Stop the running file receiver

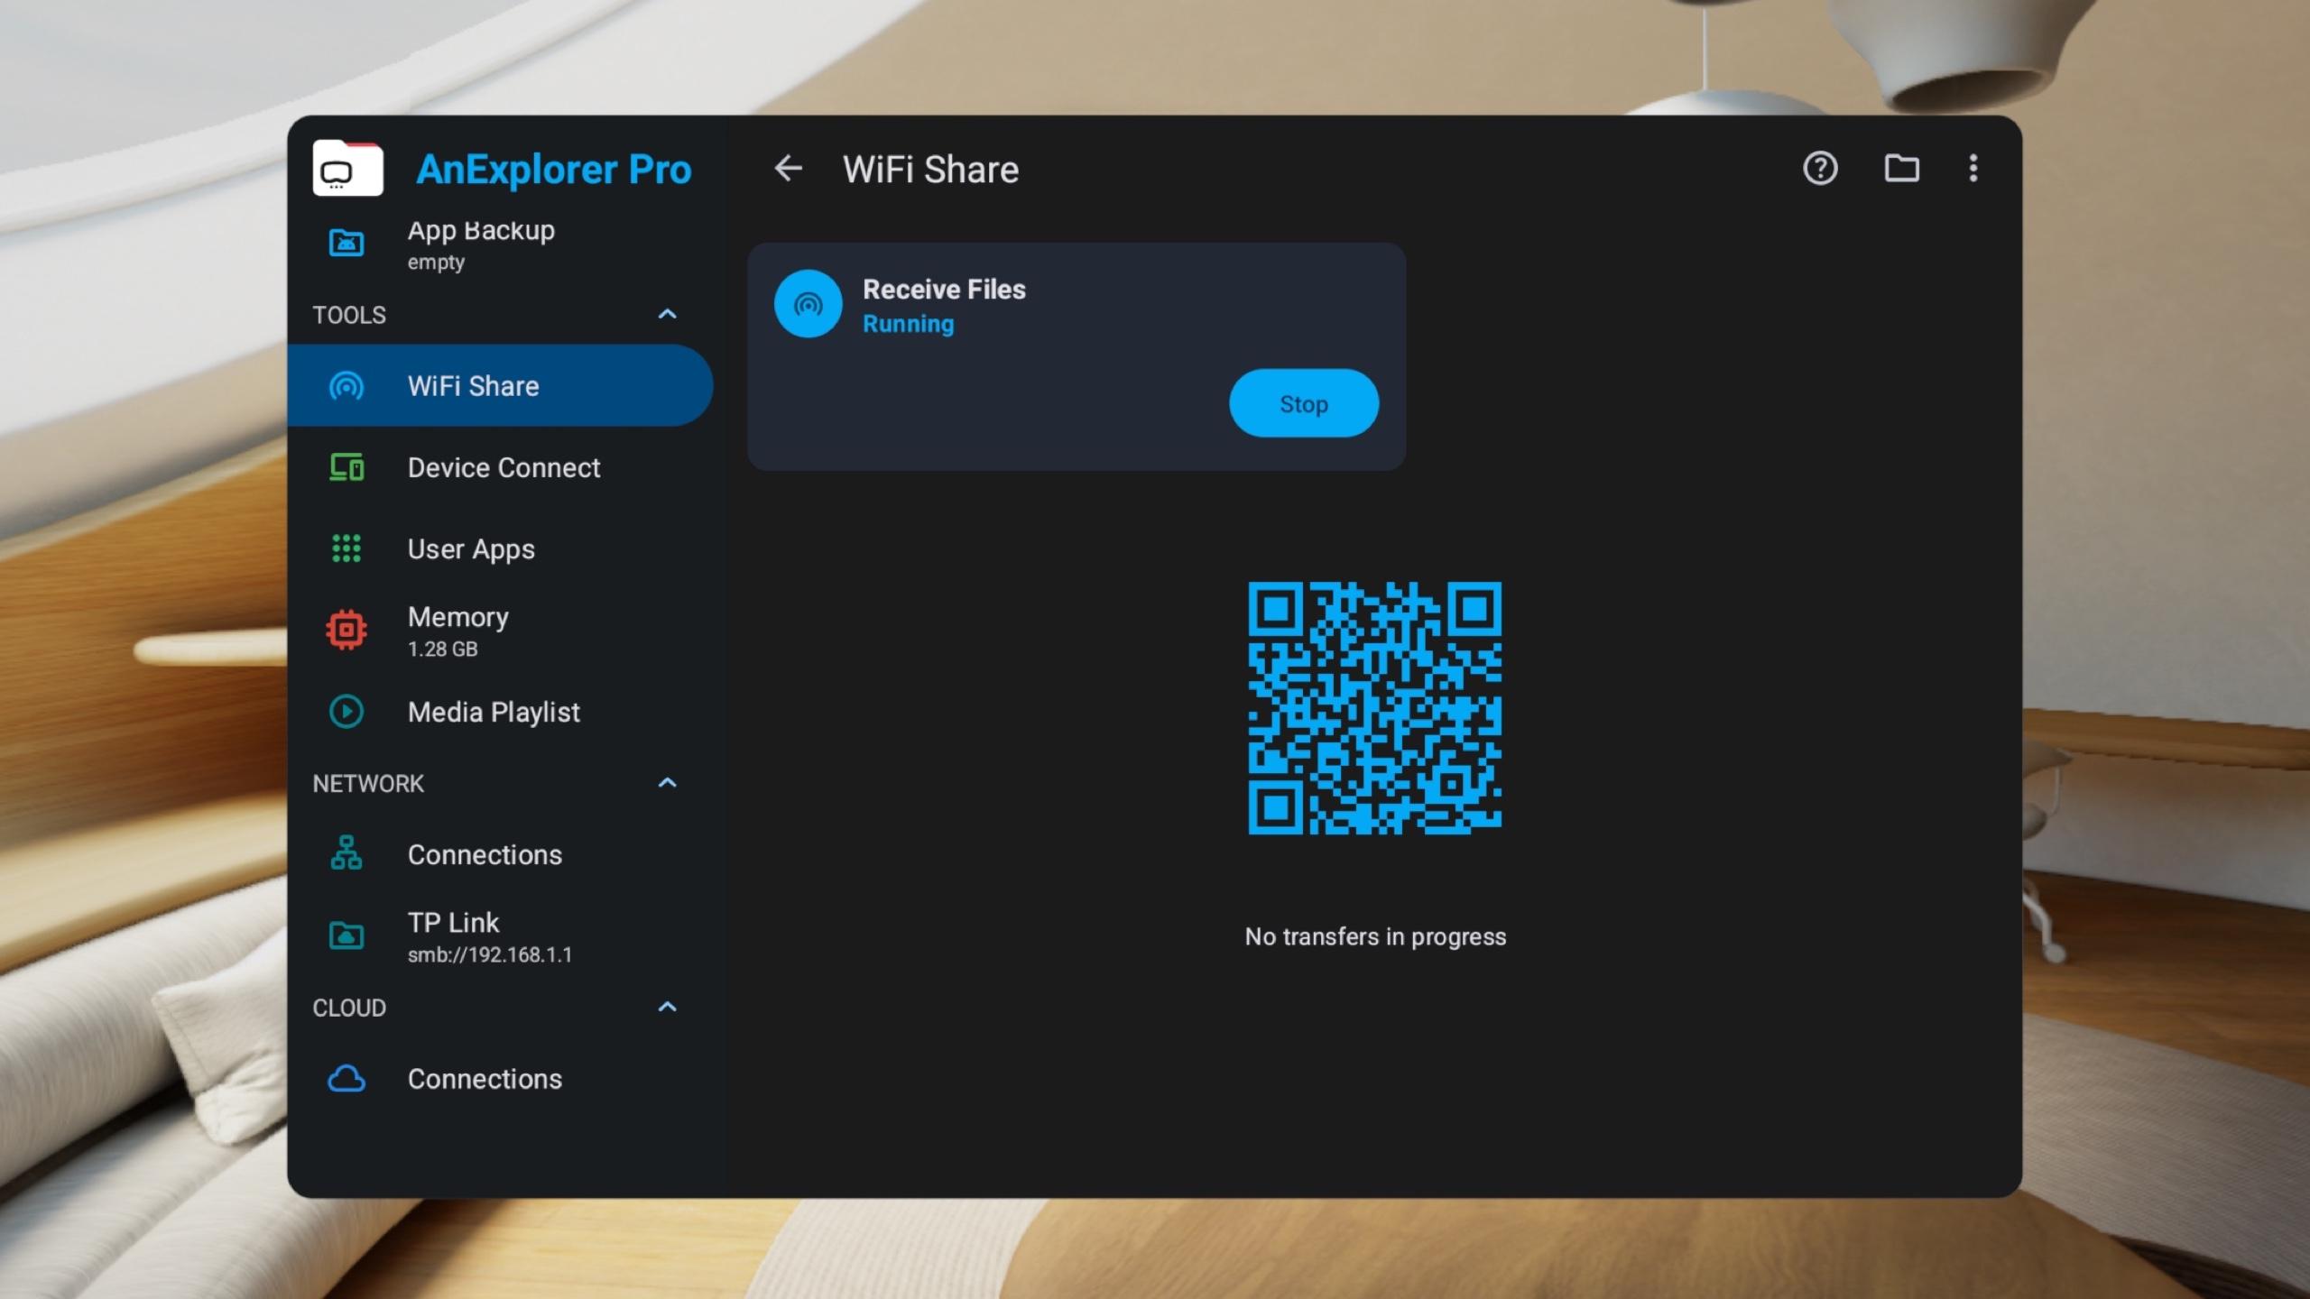1303,404
